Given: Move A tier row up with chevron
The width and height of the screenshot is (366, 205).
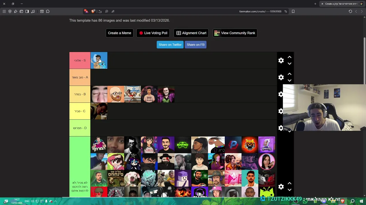Looking at the screenshot, I should point(289,74).
